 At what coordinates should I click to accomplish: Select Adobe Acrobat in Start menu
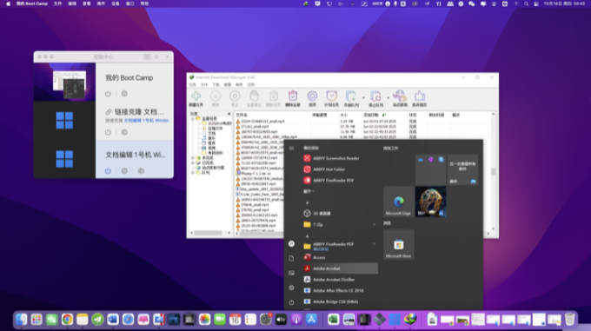point(340,268)
